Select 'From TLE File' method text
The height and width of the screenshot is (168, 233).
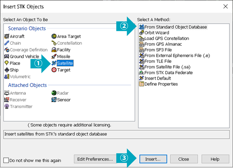[x=158, y=61]
